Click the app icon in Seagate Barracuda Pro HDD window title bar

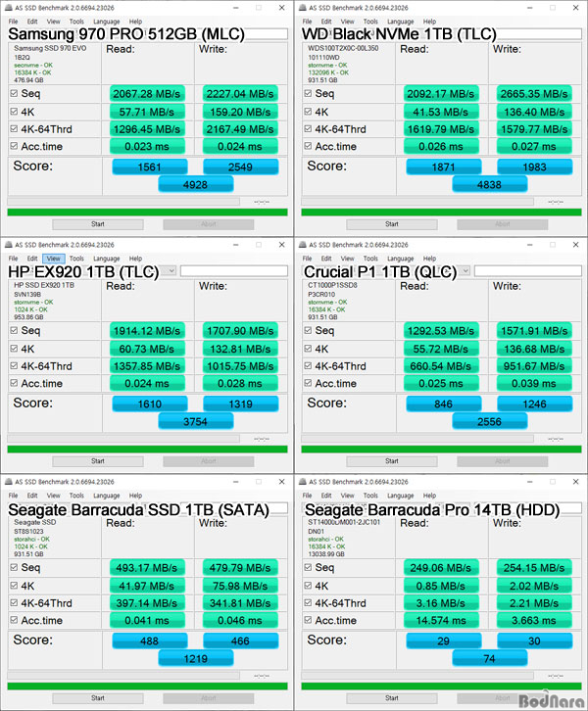click(x=302, y=482)
